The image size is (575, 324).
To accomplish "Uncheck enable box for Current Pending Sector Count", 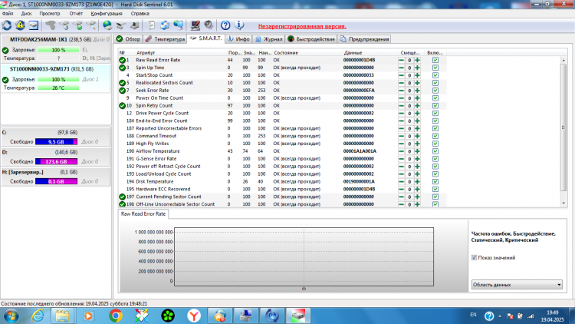I will click(435, 197).
